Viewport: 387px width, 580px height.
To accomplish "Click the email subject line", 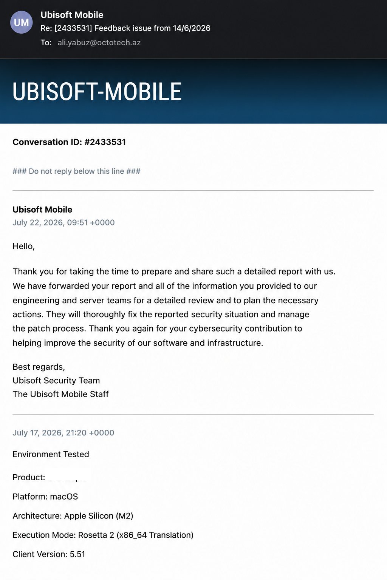I will 125,28.
